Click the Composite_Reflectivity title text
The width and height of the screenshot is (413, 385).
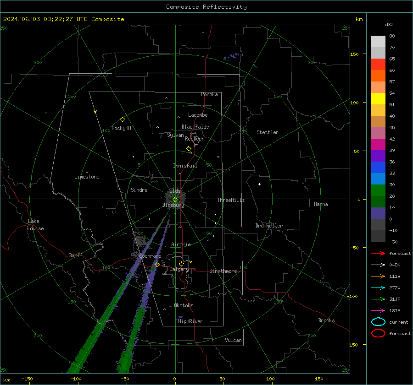coord(206,7)
